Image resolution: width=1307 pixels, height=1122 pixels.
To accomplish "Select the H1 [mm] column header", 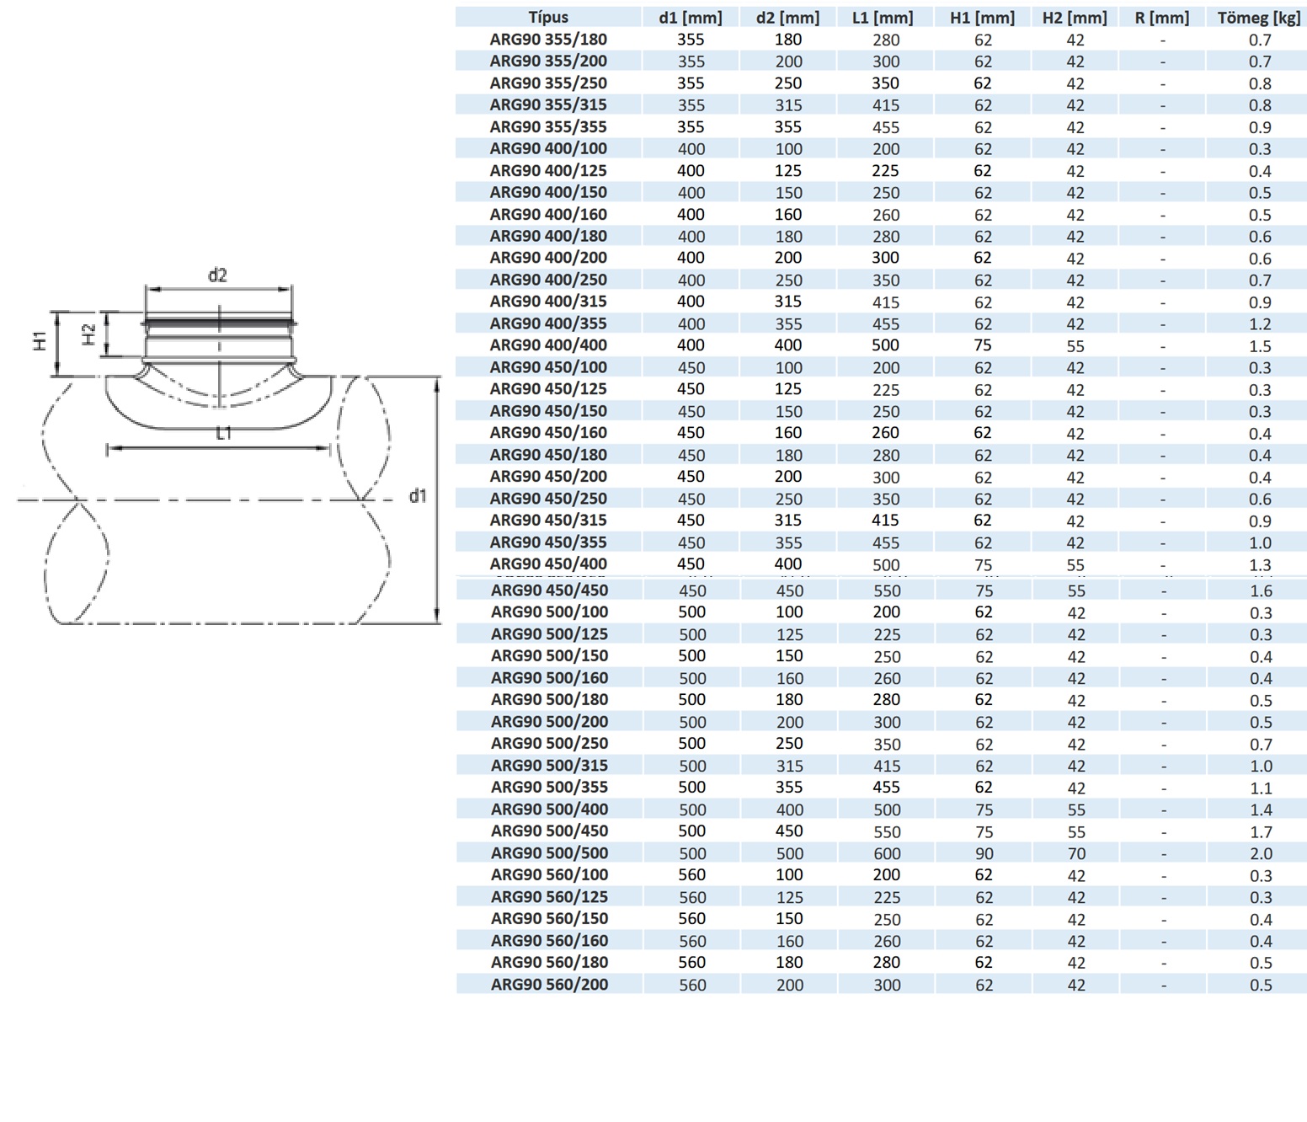I will 983,18.
